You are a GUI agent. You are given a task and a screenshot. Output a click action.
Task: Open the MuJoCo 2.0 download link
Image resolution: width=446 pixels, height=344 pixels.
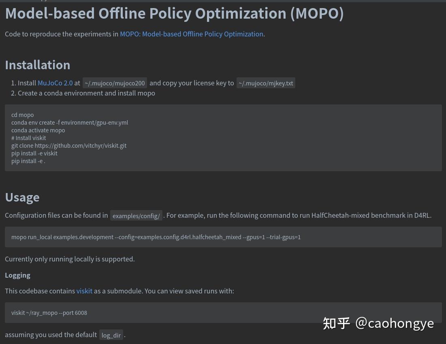[55, 83]
